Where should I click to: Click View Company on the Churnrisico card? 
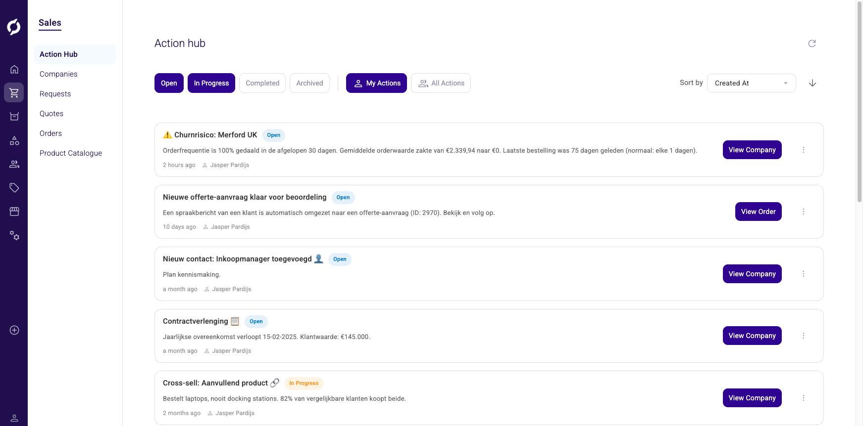pyautogui.click(x=752, y=149)
